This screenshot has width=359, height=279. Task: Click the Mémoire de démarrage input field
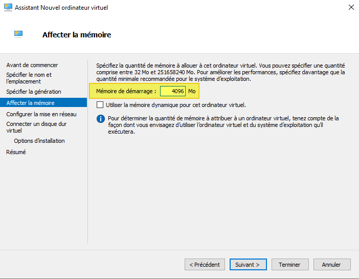(x=173, y=91)
